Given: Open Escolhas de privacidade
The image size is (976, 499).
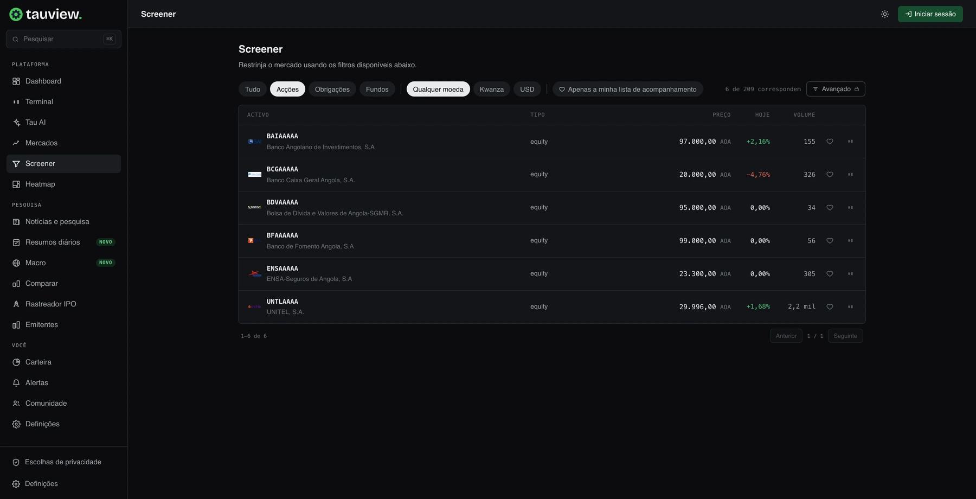Looking at the screenshot, I should coord(63,462).
